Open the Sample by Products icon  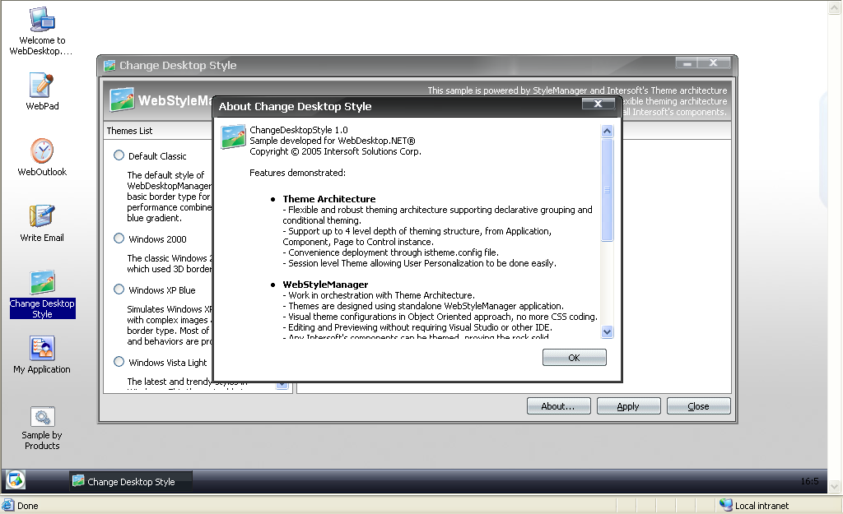tap(42, 417)
